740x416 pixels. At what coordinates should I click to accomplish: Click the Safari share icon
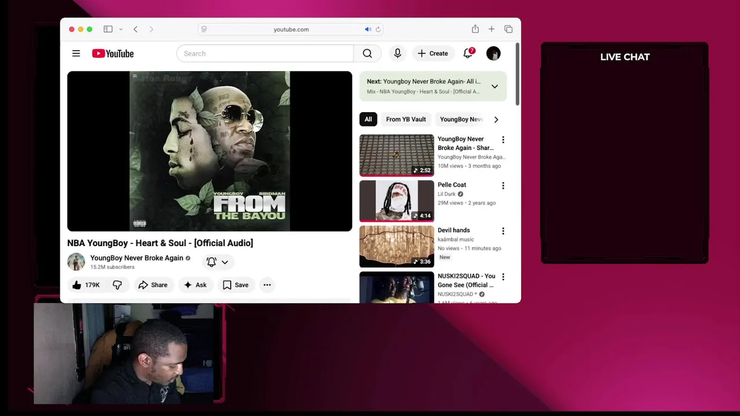[x=475, y=29]
